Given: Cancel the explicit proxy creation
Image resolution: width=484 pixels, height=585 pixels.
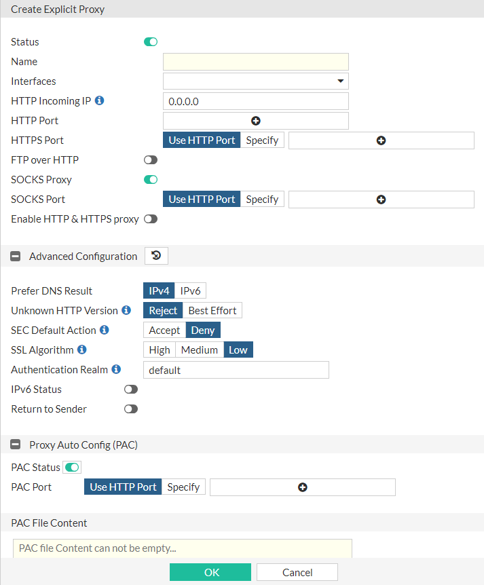Looking at the screenshot, I should click(x=297, y=571).
